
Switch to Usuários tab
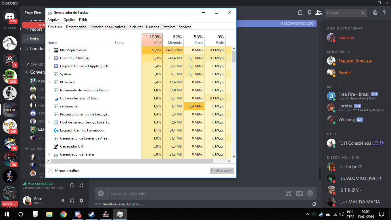tap(152, 27)
